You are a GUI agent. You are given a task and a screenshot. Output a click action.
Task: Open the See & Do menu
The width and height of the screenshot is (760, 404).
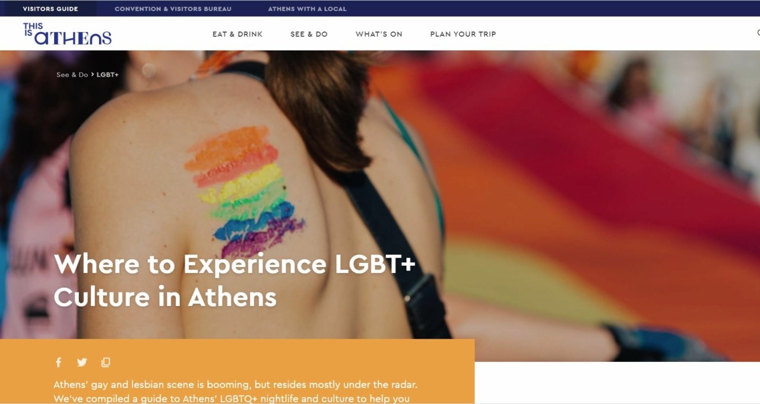coord(309,34)
